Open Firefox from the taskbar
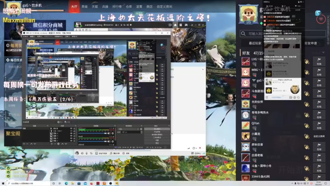This screenshot has height=186, width=330. point(92,184)
